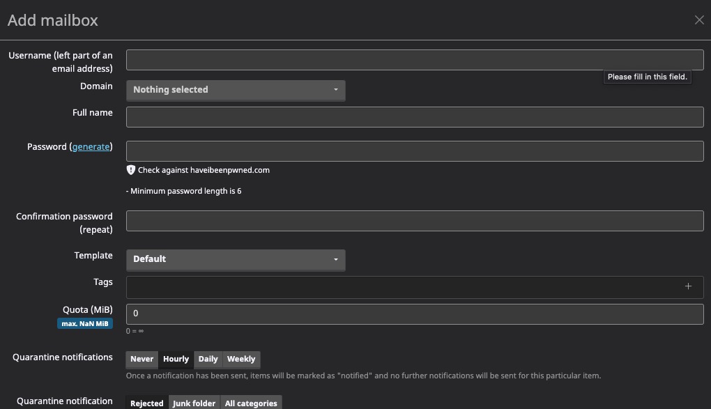Choose the Junk folder notification category
The image size is (711, 409).
coord(194,403)
